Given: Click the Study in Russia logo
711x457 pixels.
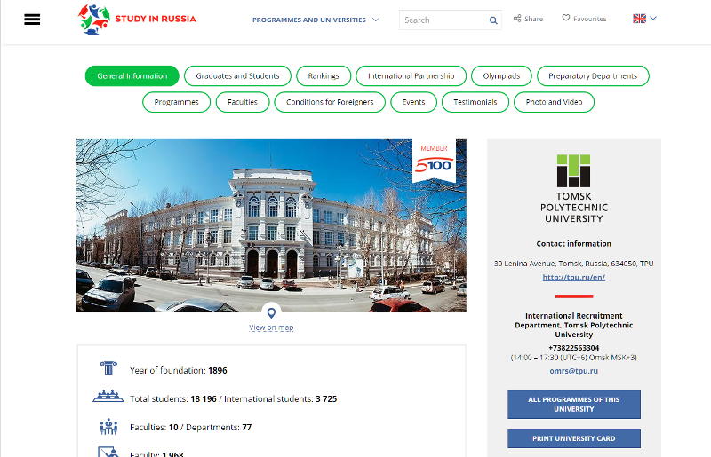Looking at the screenshot, I should tap(94, 20).
